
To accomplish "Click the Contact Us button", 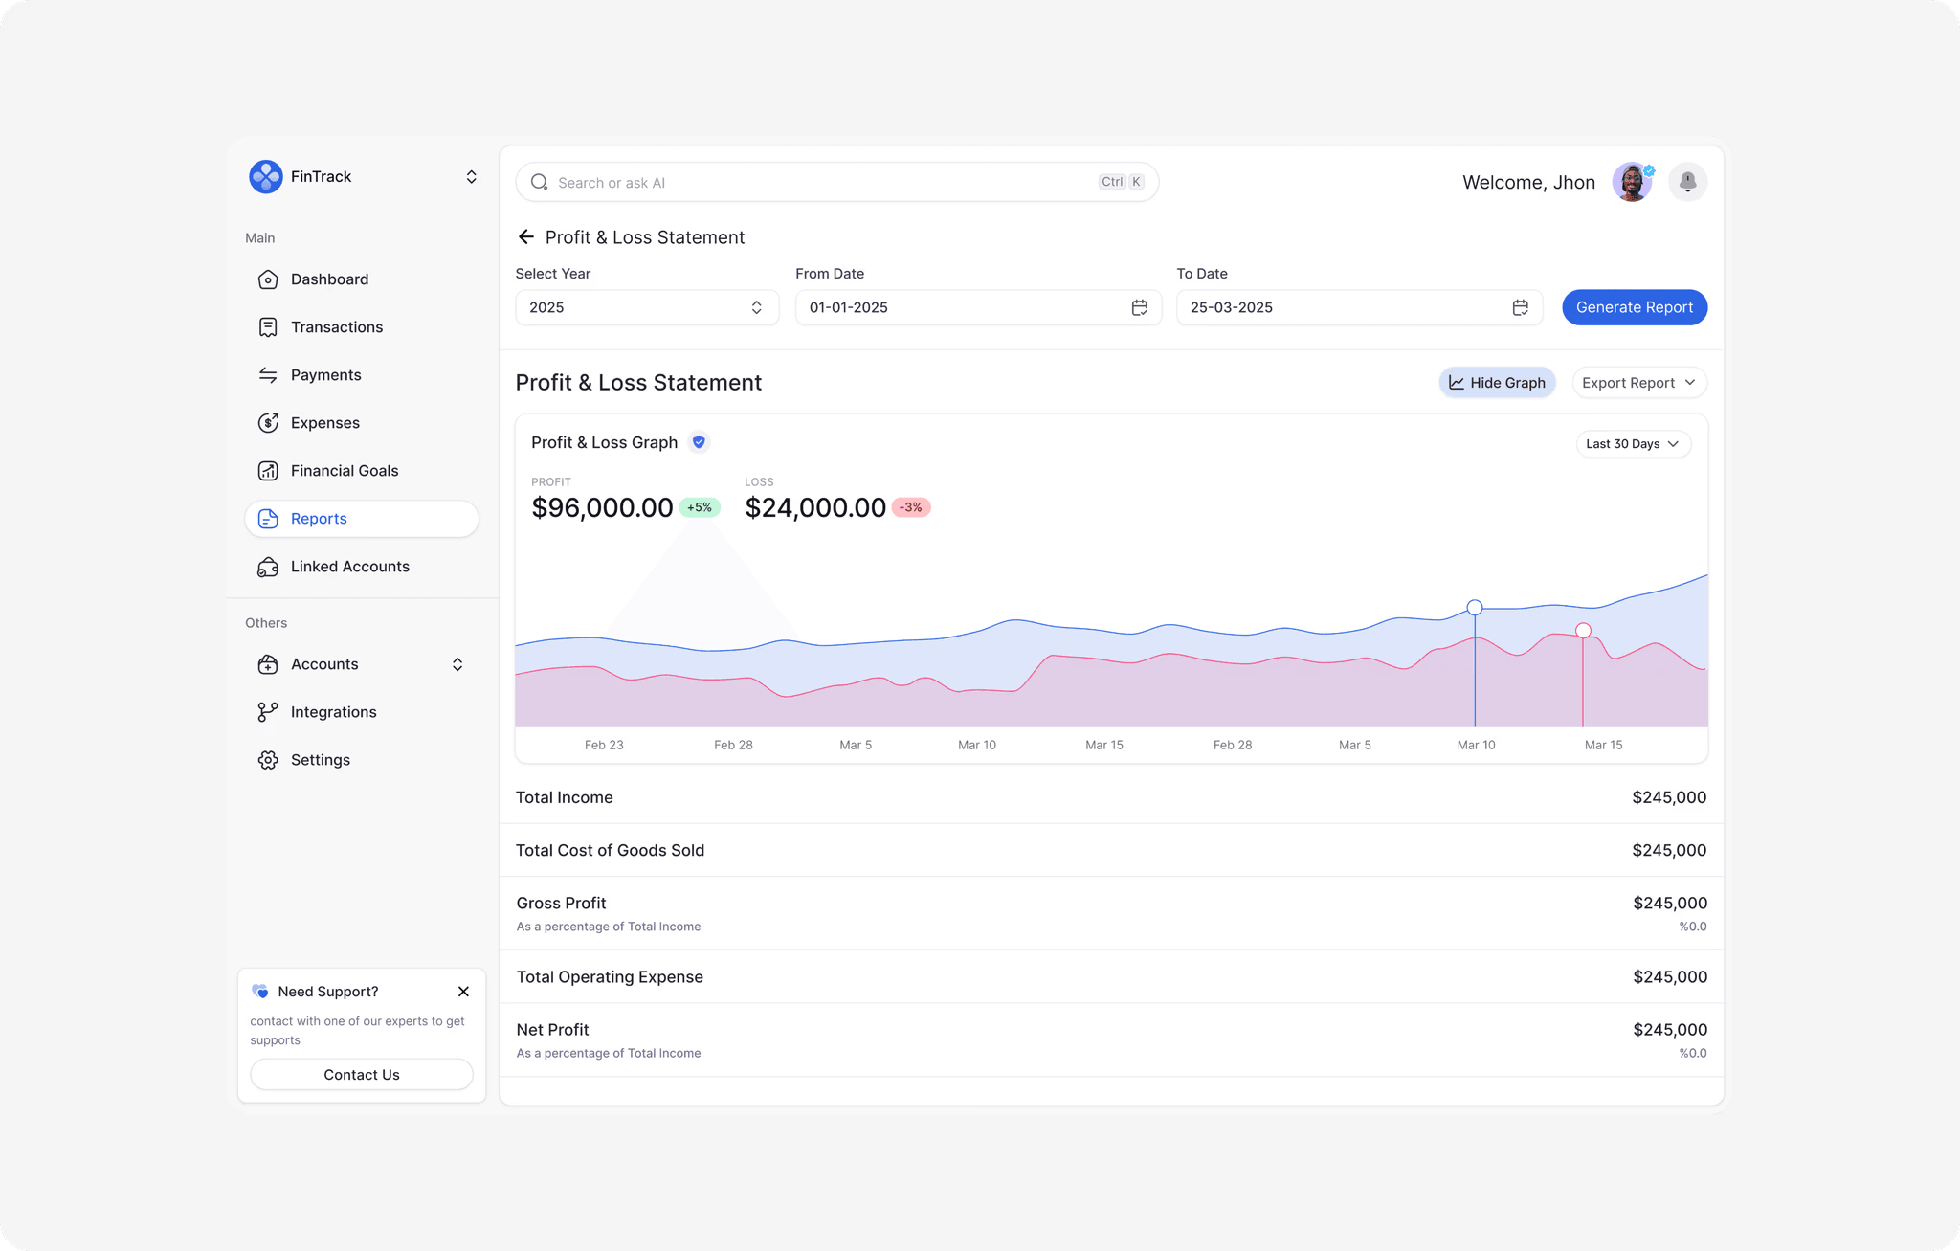I will (x=361, y=1074).
